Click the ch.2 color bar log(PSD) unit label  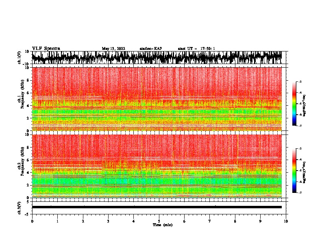pos(305,172)
